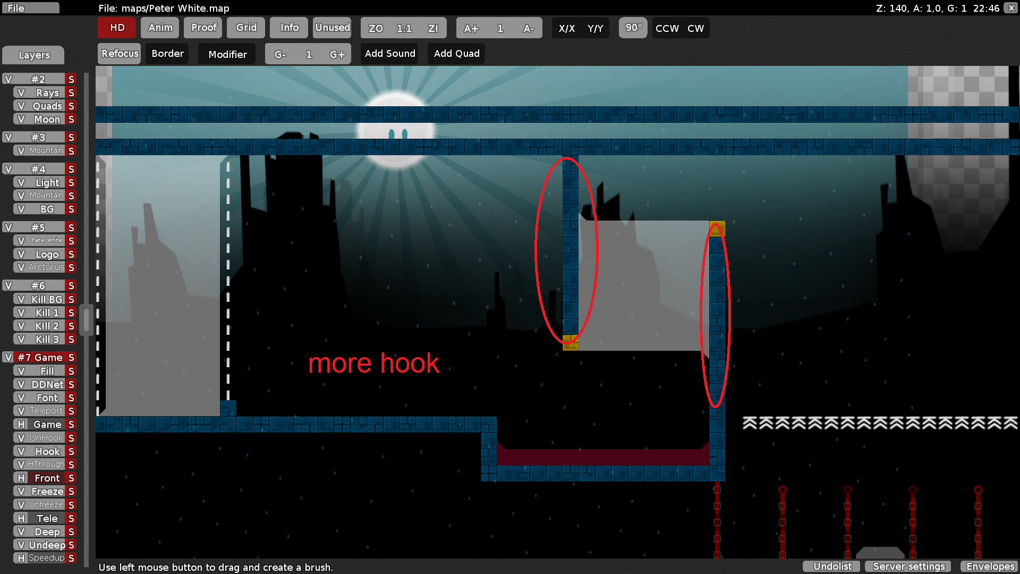Click the Add Quad button
This screenshot has width=1020, height=574.
(456, 54)
